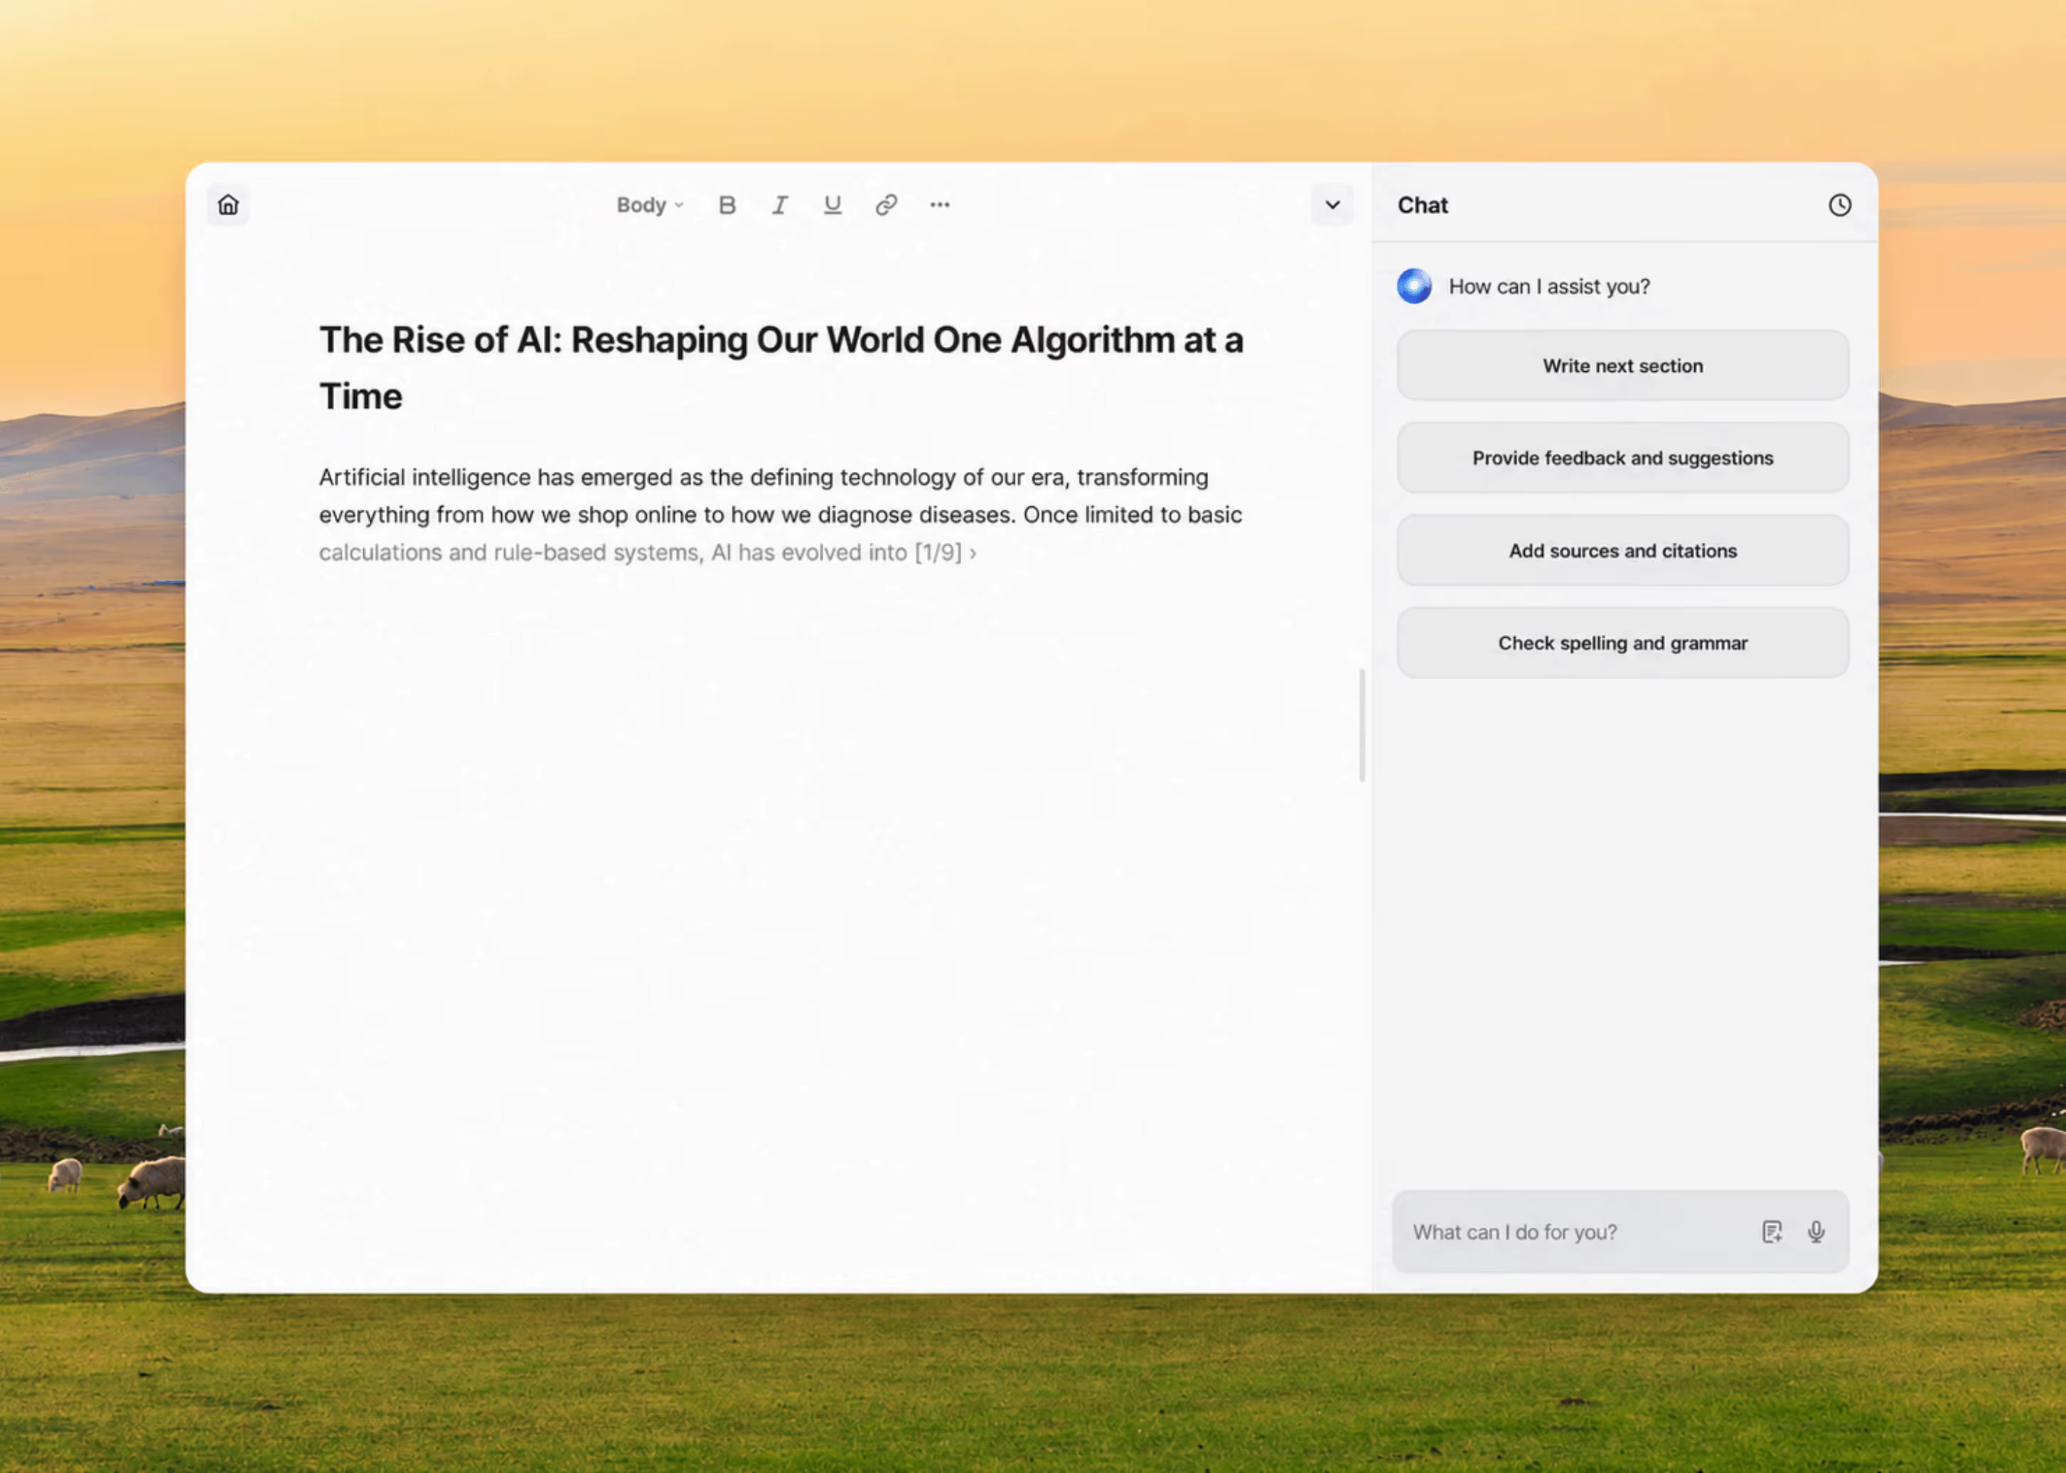Click the Chat panel heading
Image resolution: width=2066 pixels, height=1473 pixels.
[x=1422, y=205]
